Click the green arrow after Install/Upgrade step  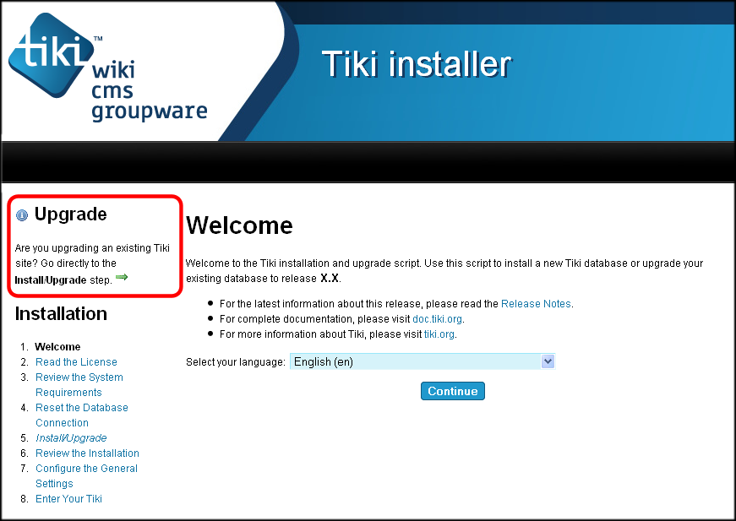point(122,277)
